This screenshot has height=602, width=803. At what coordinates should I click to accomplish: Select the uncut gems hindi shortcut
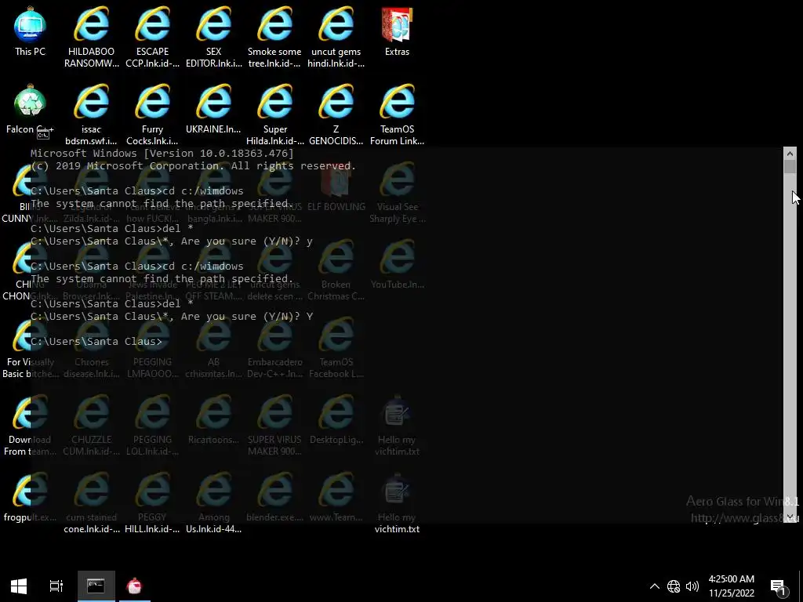coord(336,37)
